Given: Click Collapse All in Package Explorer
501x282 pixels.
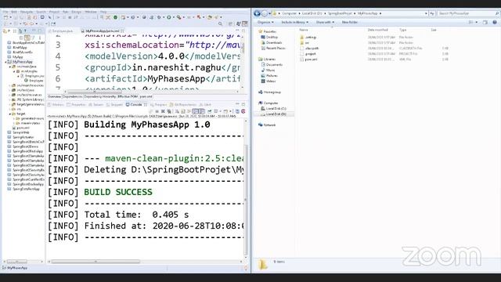Looking at the screenshot, I should tap(21, 38).
